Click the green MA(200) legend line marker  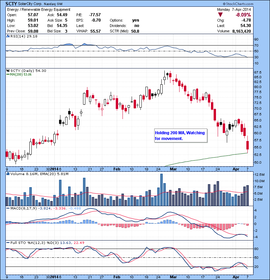click(8, 75)
